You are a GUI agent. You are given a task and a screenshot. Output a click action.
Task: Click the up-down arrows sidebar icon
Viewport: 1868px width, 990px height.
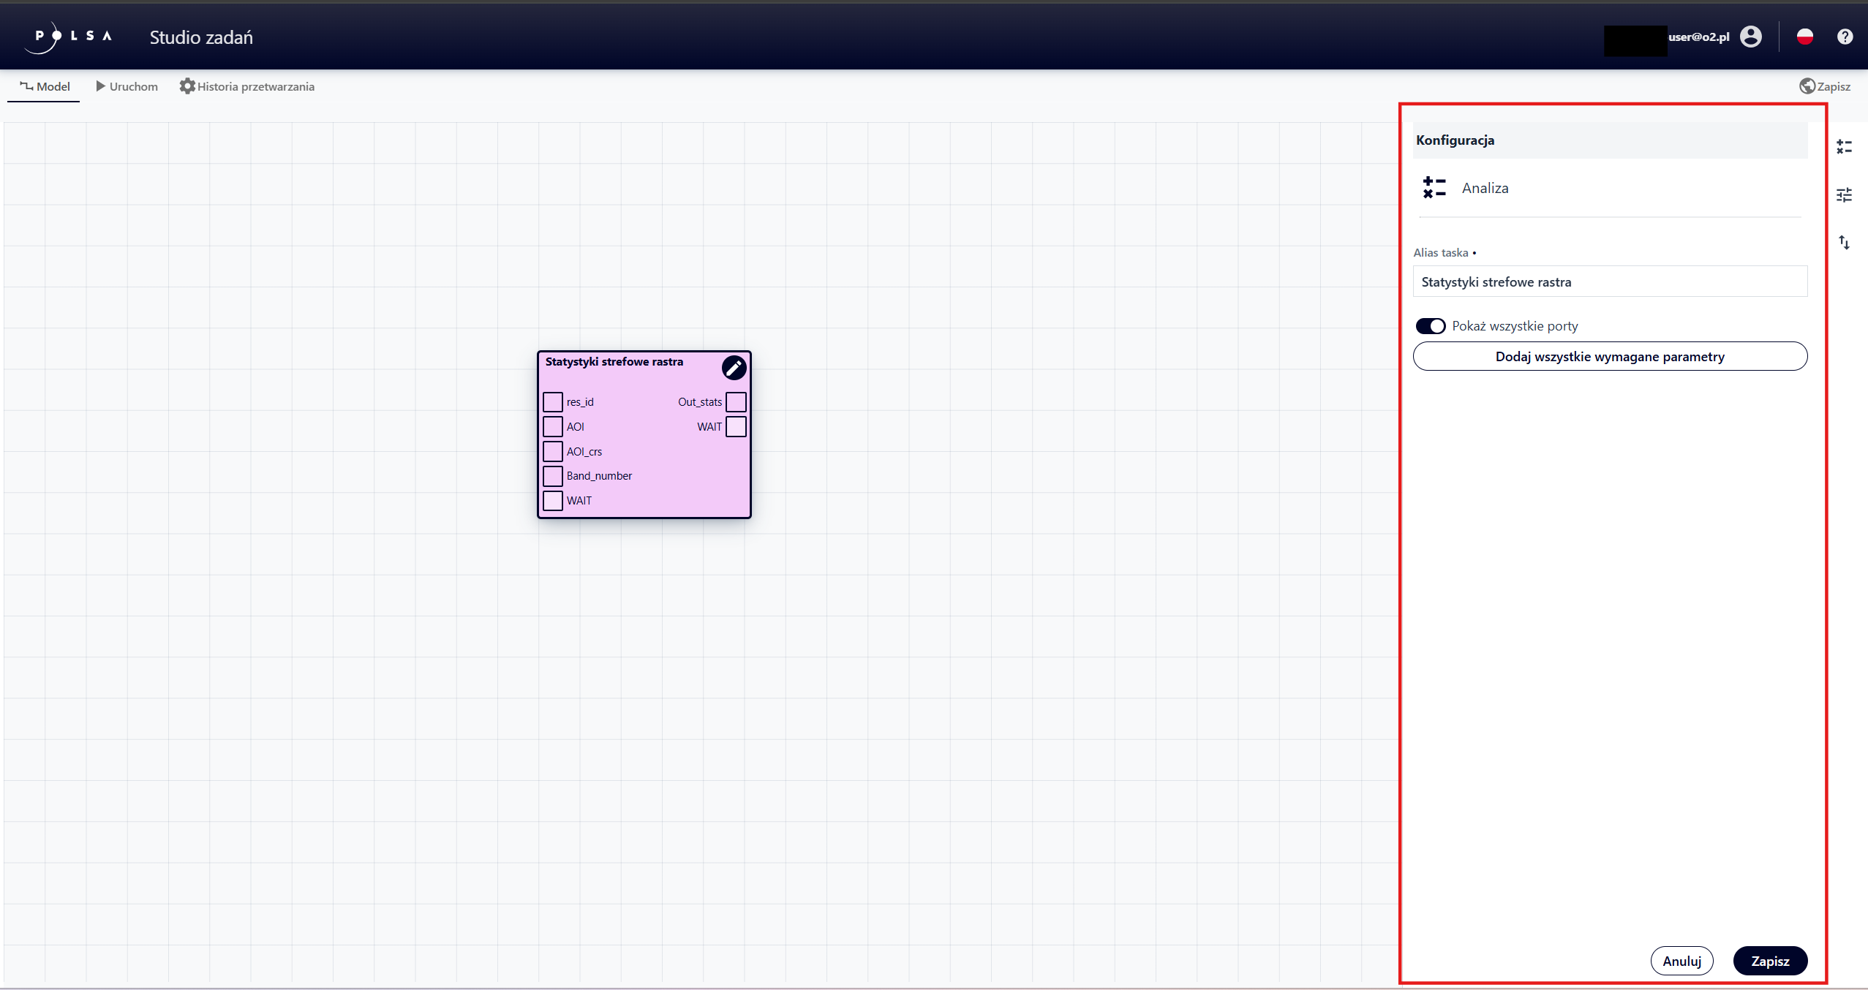click(1844, 242)
